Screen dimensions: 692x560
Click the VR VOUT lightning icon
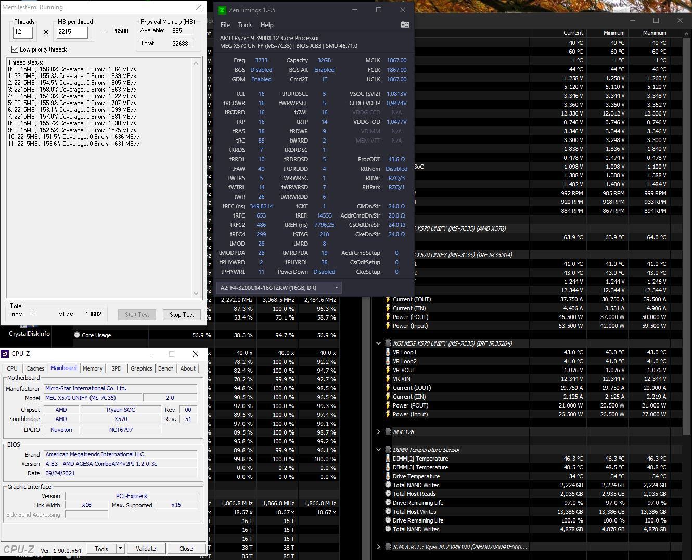(x=388, y=370)
